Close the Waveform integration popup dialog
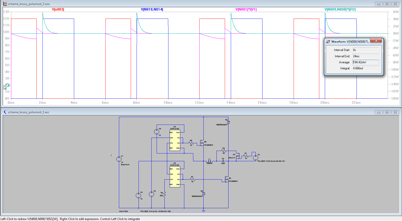This screenshot has height=221, width=402. click(376, 41)
